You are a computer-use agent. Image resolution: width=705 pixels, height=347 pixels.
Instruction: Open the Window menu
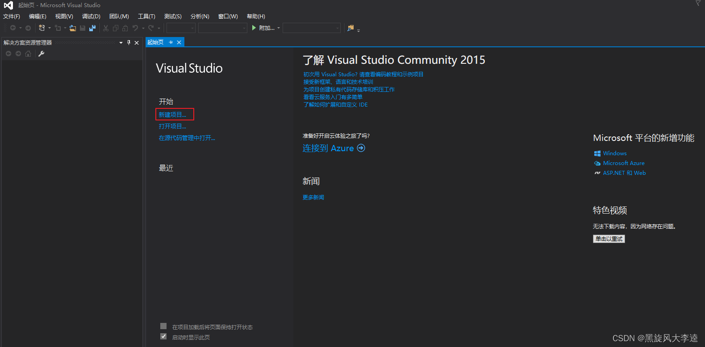(228, 17)
